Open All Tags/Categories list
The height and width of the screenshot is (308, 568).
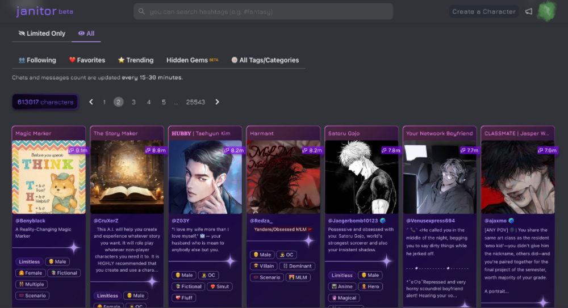click(265, 60)
